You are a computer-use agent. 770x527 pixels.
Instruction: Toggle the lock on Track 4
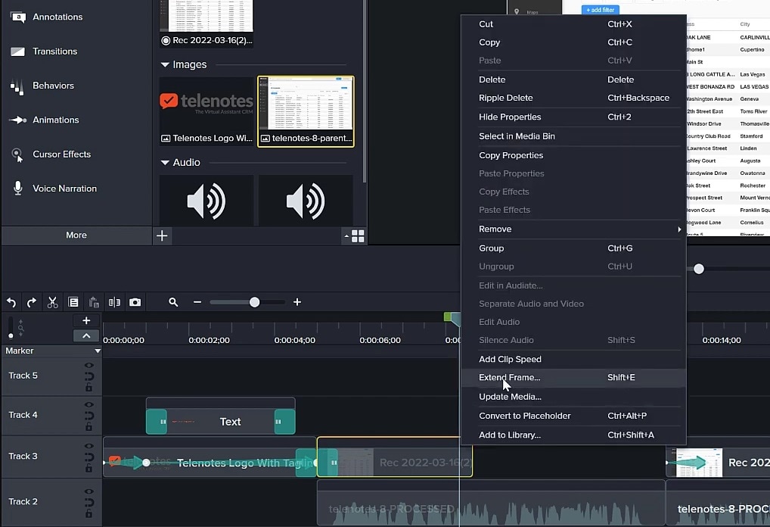click(89, 426)
